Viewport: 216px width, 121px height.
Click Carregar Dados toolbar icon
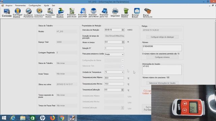click(x=18, y=13)
